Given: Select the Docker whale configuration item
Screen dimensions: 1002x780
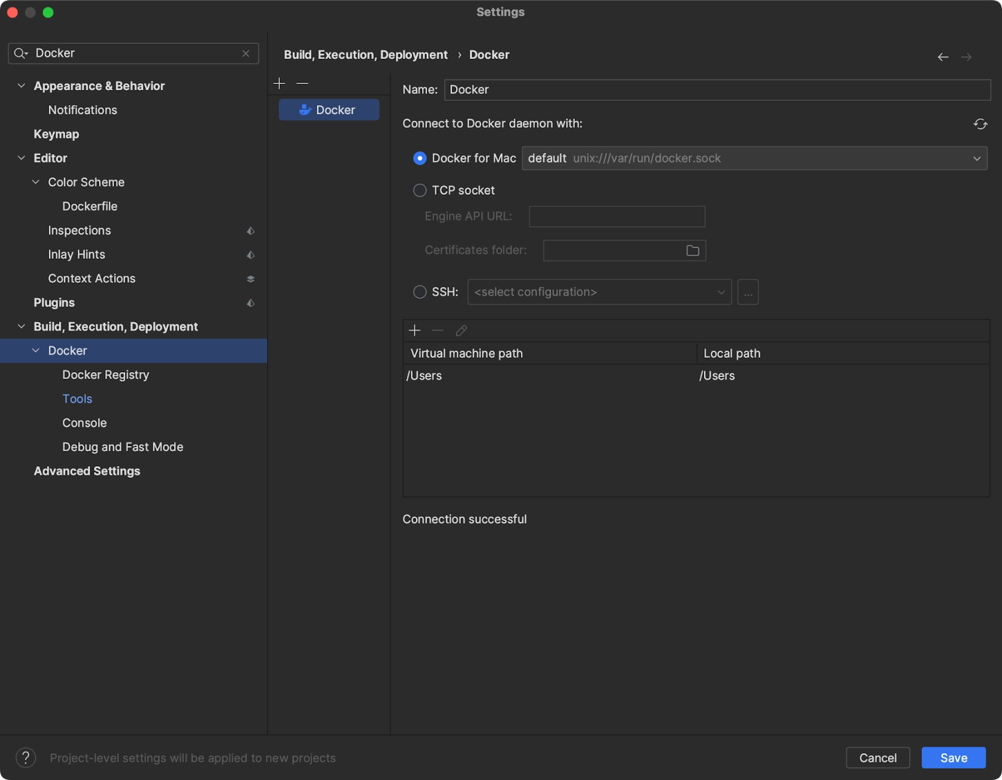Looking at the screenshot, I should click(x=329, y=110).
